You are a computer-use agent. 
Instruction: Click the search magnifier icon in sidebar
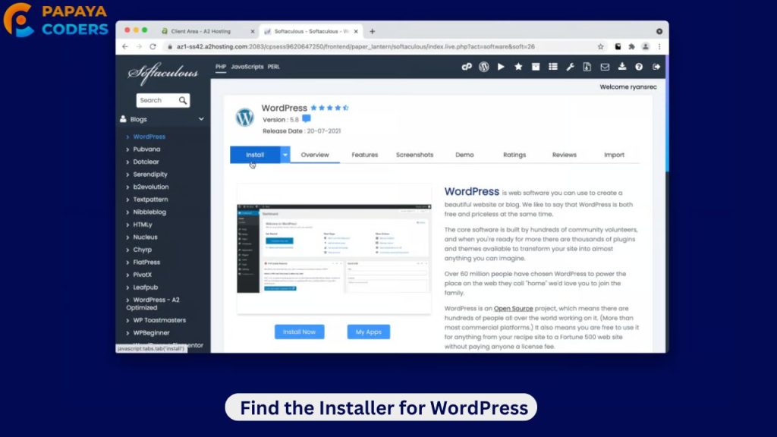tap(183, 101)
